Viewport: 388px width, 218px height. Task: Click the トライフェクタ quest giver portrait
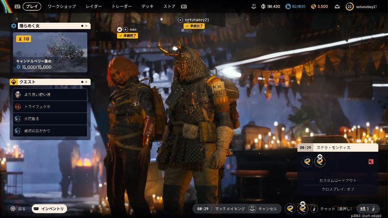(x=18, y=107)
